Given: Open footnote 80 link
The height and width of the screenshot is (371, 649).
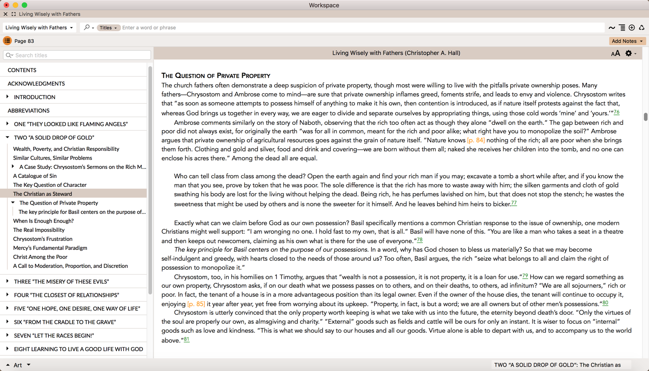Looking at the screenshot, I should click(605, 303).
